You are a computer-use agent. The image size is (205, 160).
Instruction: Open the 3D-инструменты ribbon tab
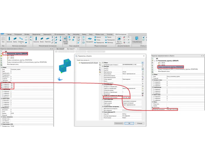[60, 34]
